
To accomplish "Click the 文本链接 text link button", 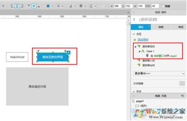I will click(x=182, y=84).
